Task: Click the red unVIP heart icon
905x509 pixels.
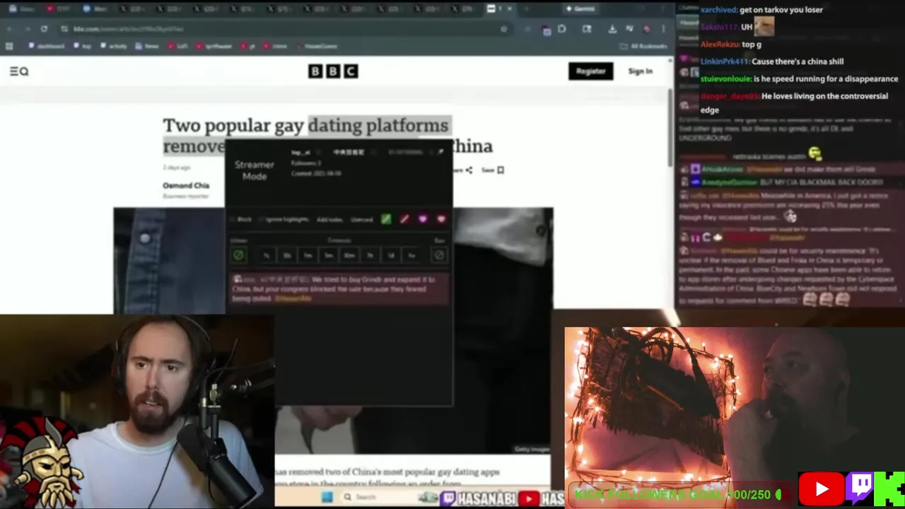Action: click(x=441, y=219)
